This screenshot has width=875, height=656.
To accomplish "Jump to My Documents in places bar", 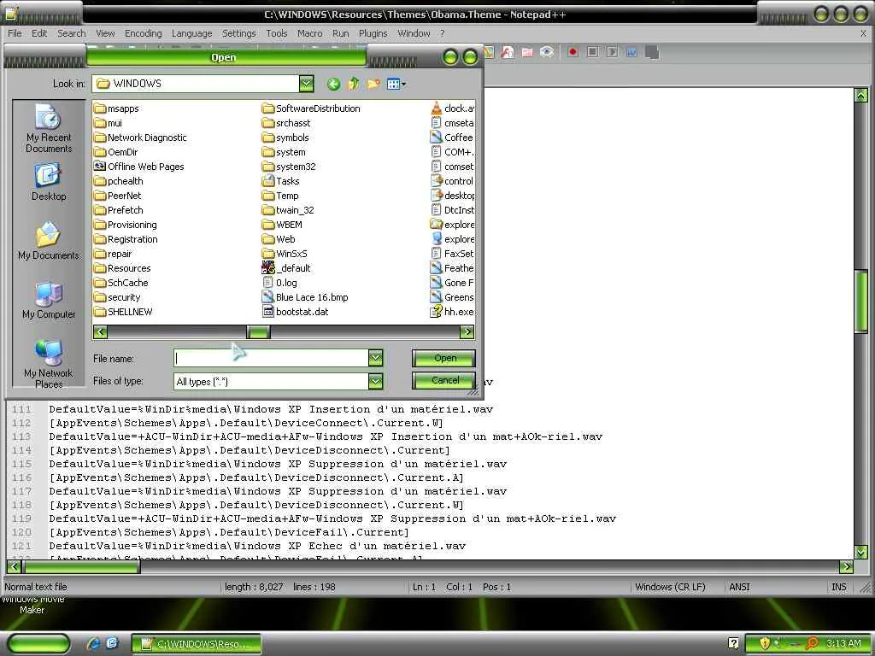I will (x=49, y=241).
